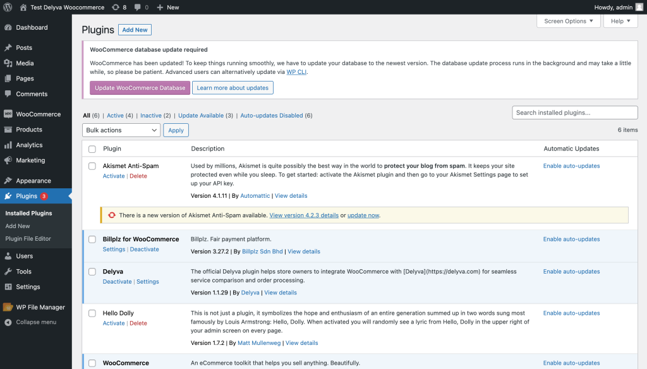Click the Appearance paintbrush icon
This screenshot has width=647, height=369.
[8, 180]
